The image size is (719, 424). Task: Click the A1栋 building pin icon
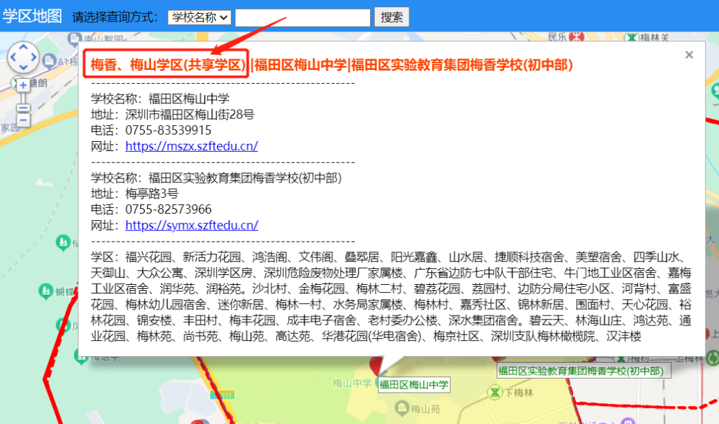[x=49, y=61]
